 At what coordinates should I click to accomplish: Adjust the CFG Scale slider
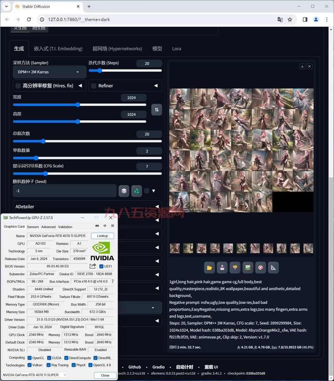click(87, 174)
